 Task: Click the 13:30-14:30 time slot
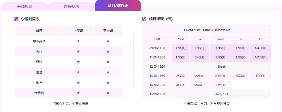pos(157,76)
